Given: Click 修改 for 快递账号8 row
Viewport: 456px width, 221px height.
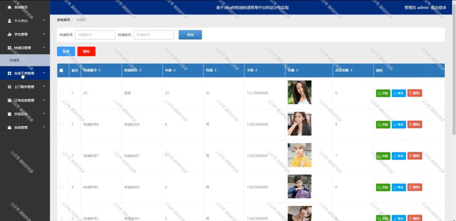Looking at the screenshot, I should (x=399, y=124).
